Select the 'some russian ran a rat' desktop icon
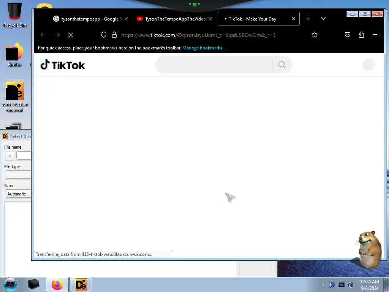Viewport: 389px width, 292px height. (14, 97)
